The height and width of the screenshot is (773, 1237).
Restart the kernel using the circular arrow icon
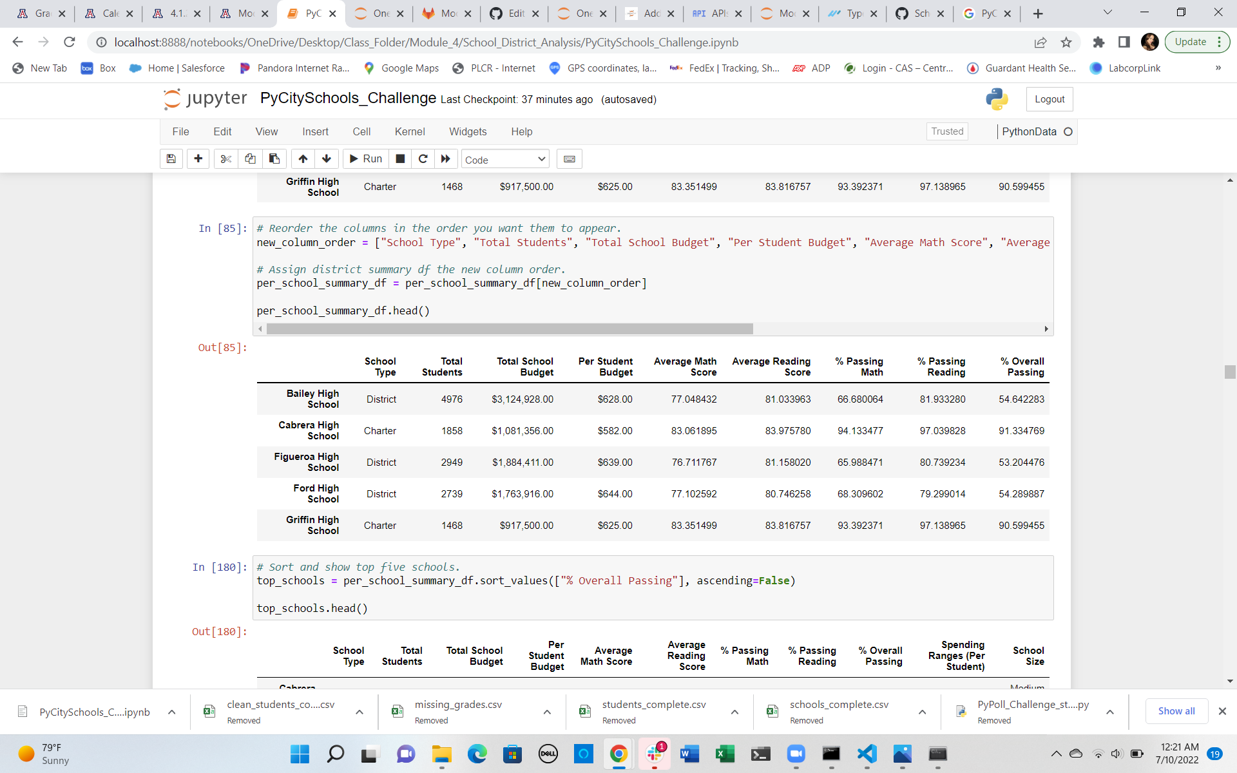click(x=423, y=158)
